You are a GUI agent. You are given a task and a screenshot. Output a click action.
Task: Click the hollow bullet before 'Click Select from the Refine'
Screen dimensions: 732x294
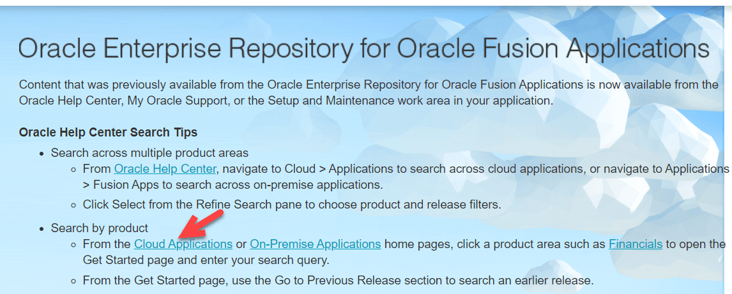click(74, 205)
